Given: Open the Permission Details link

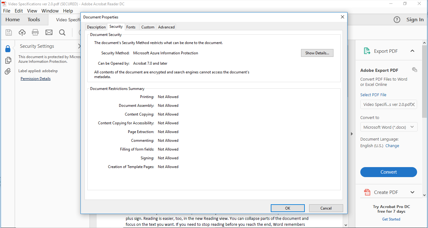Looking at the screenshot, I should coord(35,78).
